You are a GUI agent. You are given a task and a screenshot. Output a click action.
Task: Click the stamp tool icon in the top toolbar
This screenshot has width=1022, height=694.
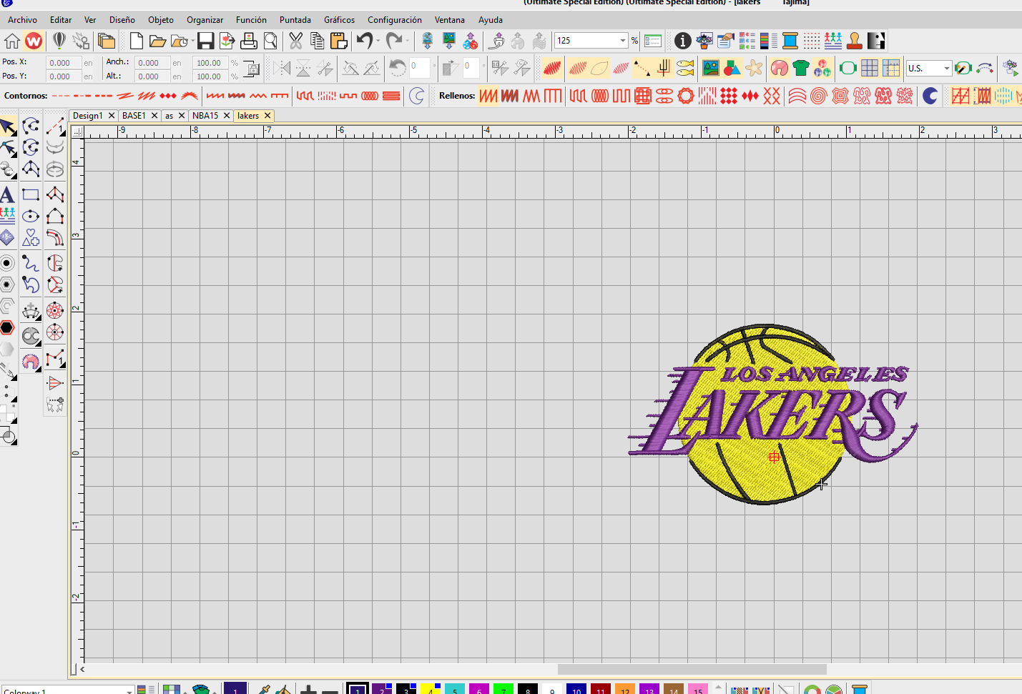[x=855, y=41]
